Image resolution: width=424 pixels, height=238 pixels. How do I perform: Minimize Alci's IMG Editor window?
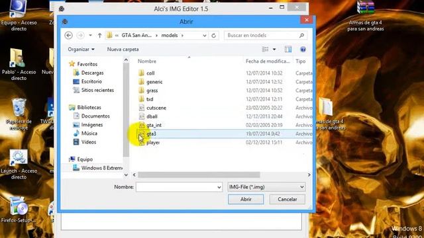click(x=271, y=8)
